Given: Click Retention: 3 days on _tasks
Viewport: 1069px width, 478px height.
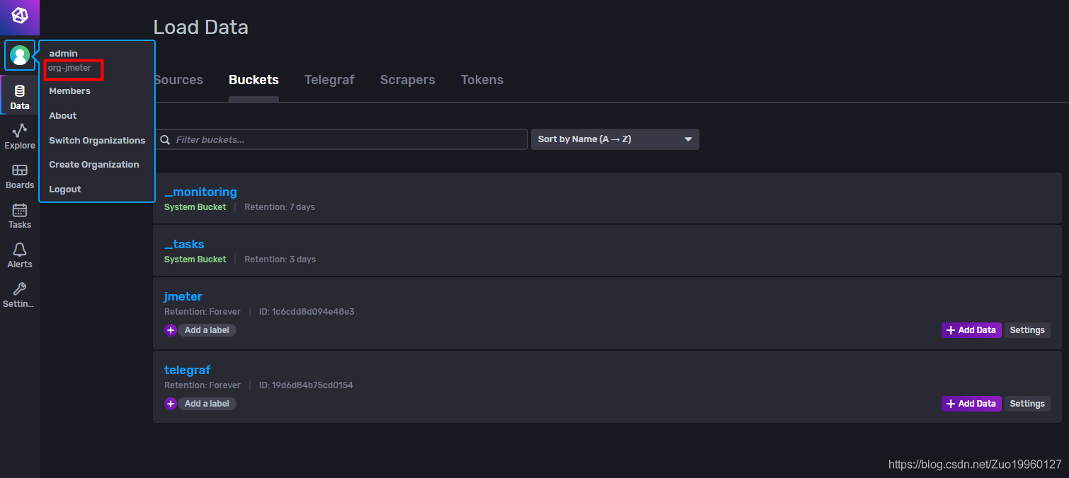Looking at the screenshot, I should coord(280,260).
